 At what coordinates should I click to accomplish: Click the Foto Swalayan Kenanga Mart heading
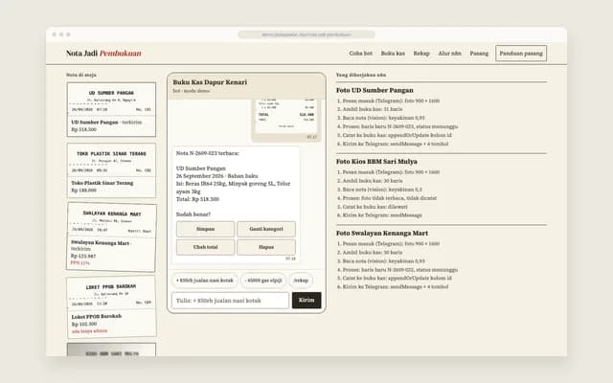point(382,234)
